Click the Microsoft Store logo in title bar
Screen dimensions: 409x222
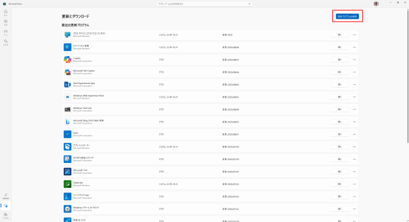pos(5,4)
